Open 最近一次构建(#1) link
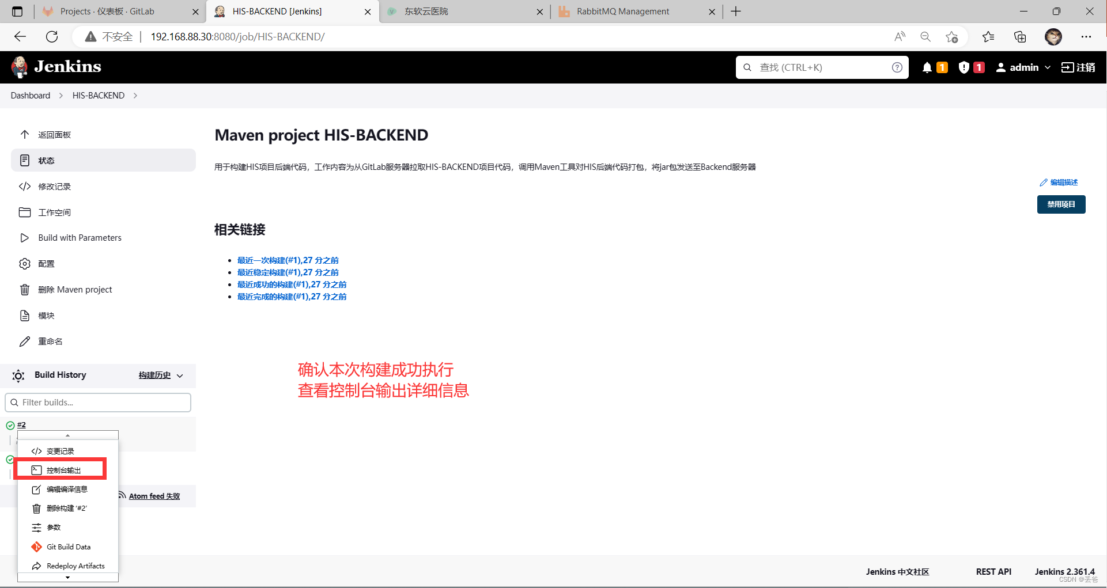 click(x=288, y=260)
